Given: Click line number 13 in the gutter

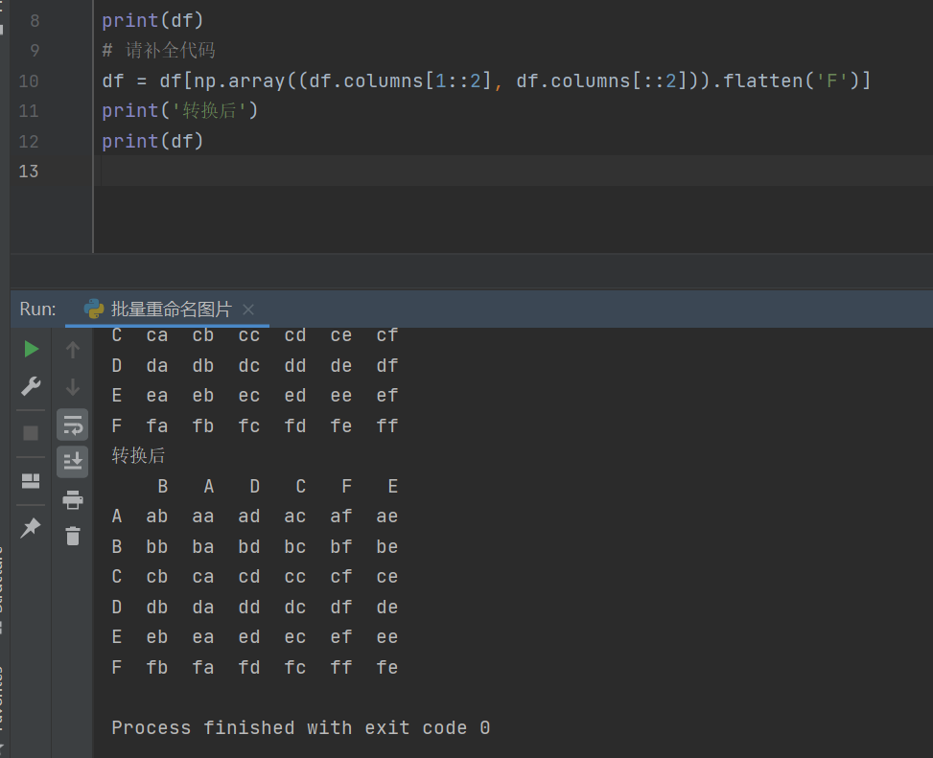Looking at the screenshot, I should (29, 172).
